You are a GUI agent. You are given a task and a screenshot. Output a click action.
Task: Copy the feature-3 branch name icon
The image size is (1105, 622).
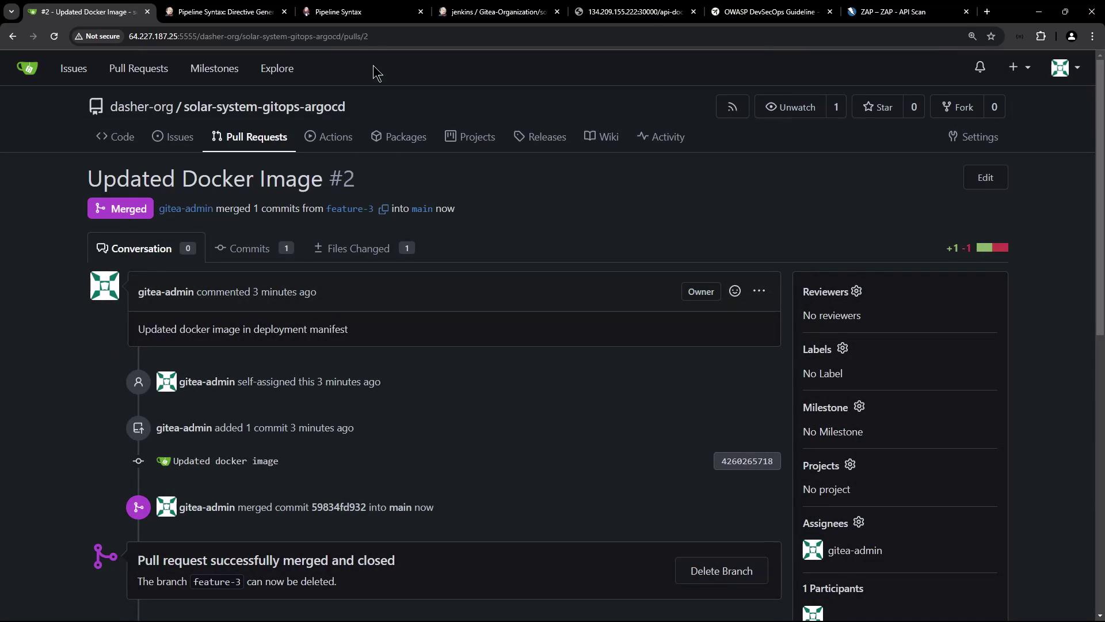(x=383, y=209)
